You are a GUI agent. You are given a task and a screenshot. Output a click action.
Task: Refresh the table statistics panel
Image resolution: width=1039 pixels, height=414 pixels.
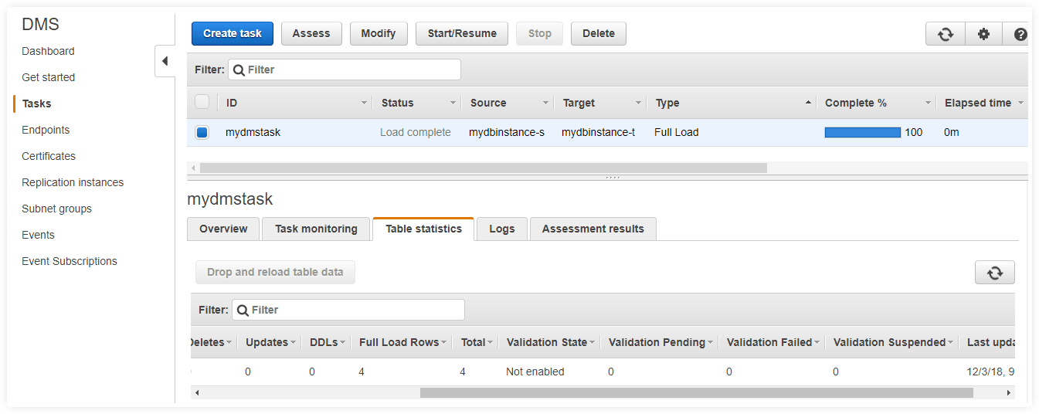point(995,273)
